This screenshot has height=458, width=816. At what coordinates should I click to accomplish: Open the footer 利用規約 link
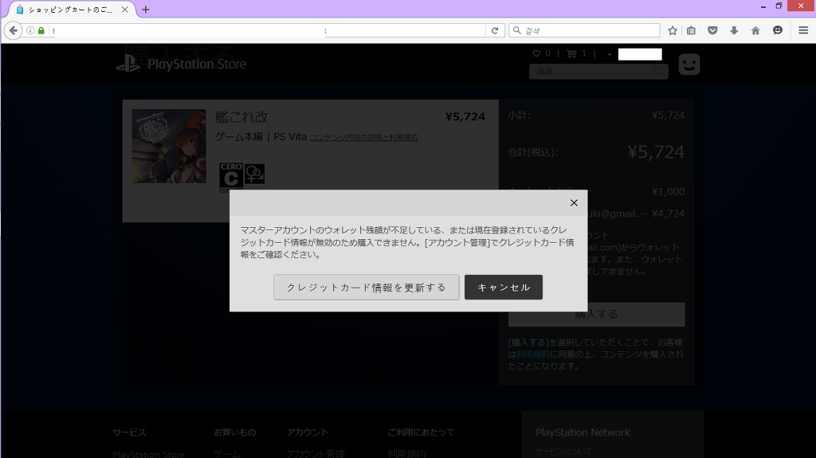tap(406, 454)
